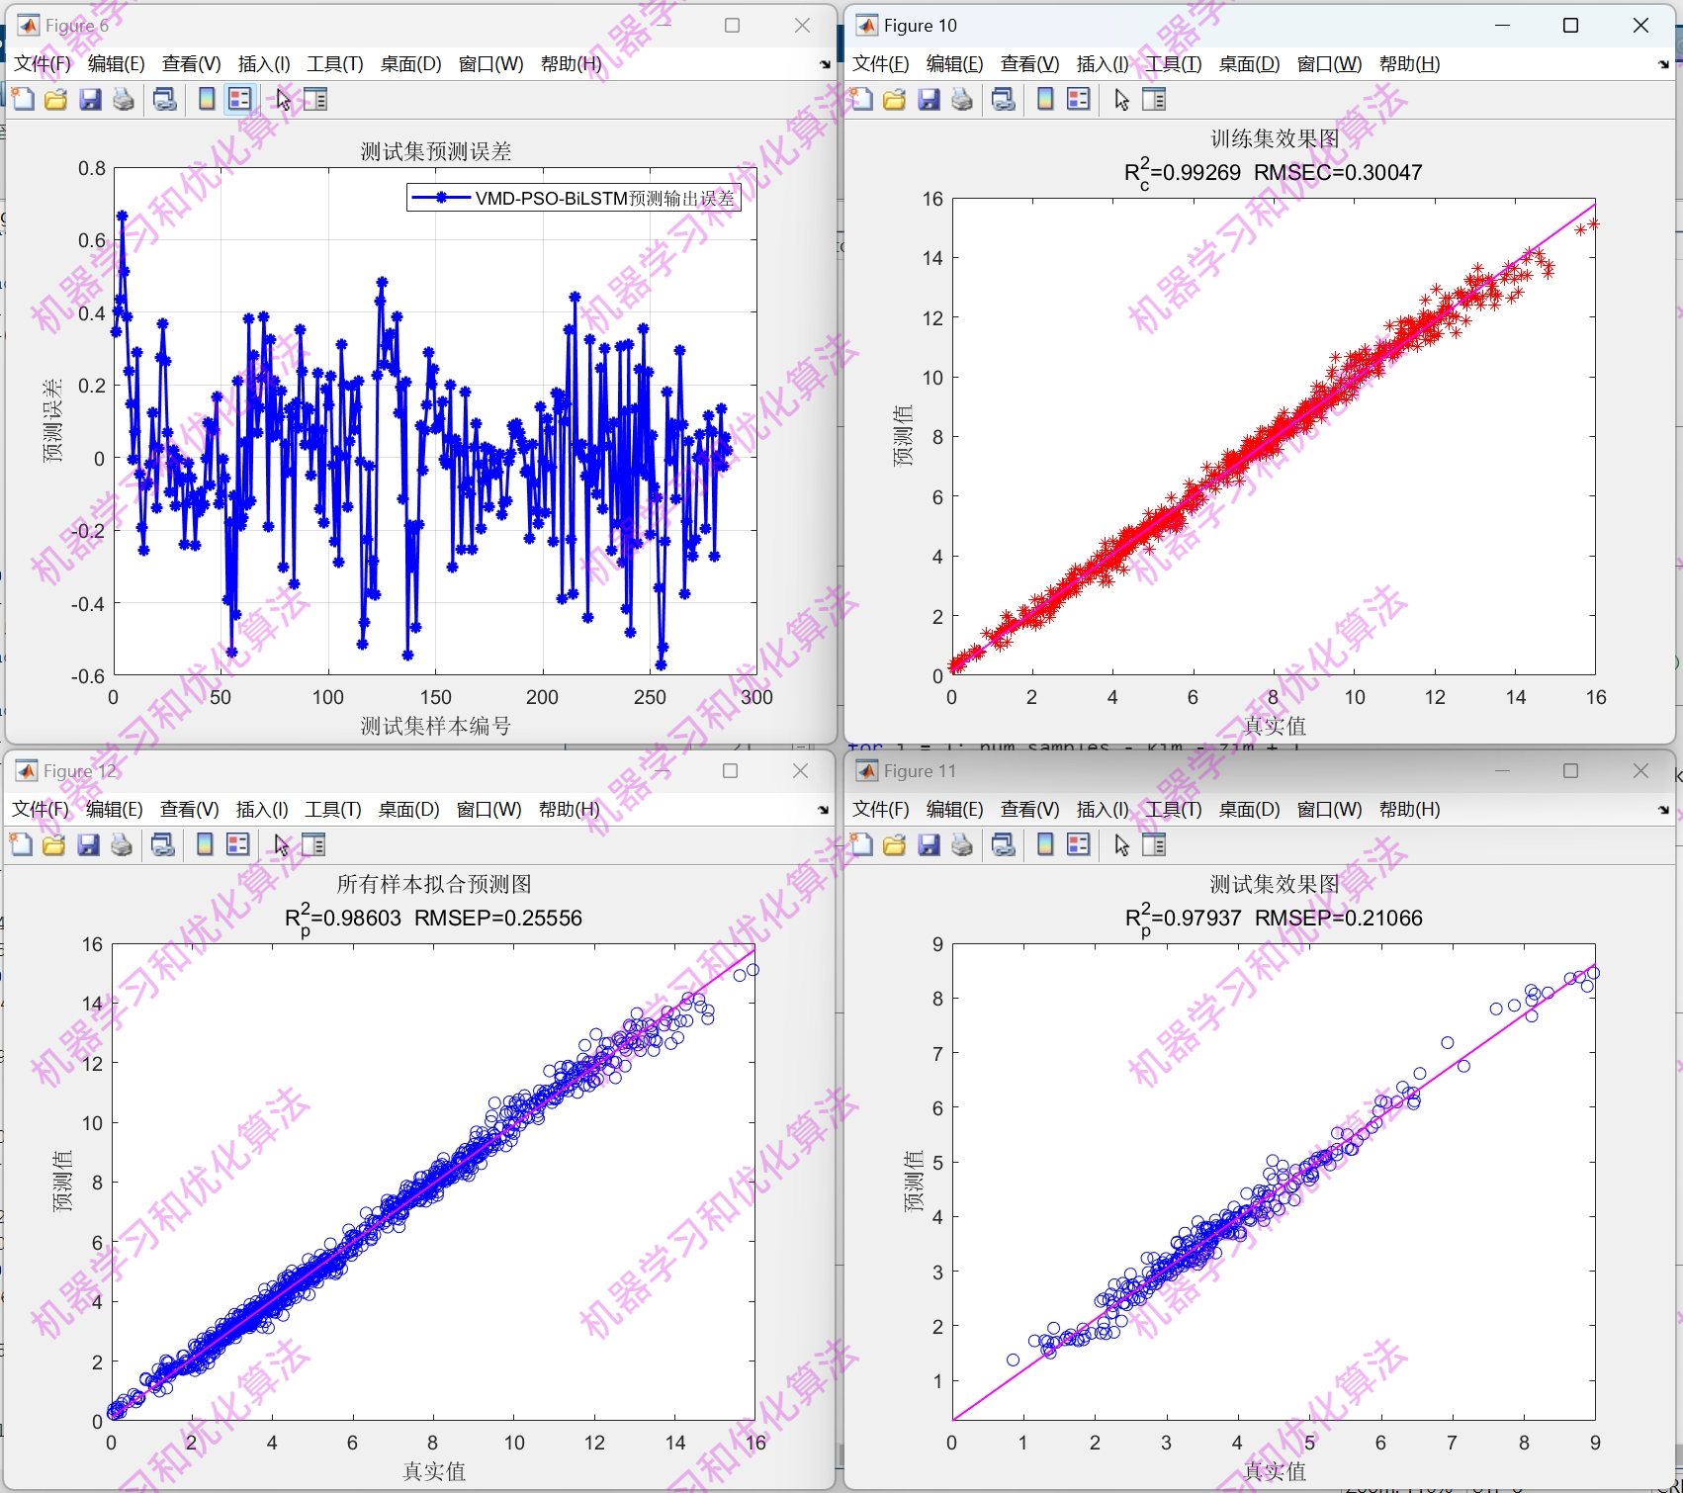This screenshot has width=1683, height=1493.
Task: Link plot icon in Figure 10 toolbar
Action: coord(1004,99)
